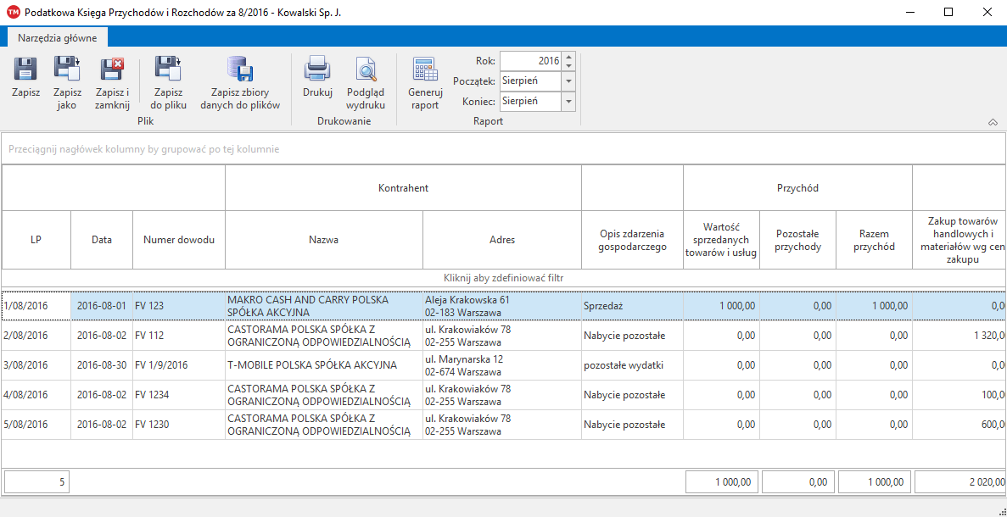This screenshot has width=1007, height=517.
Task: Click Zapisz i zamknij icon
Action: 112,69
